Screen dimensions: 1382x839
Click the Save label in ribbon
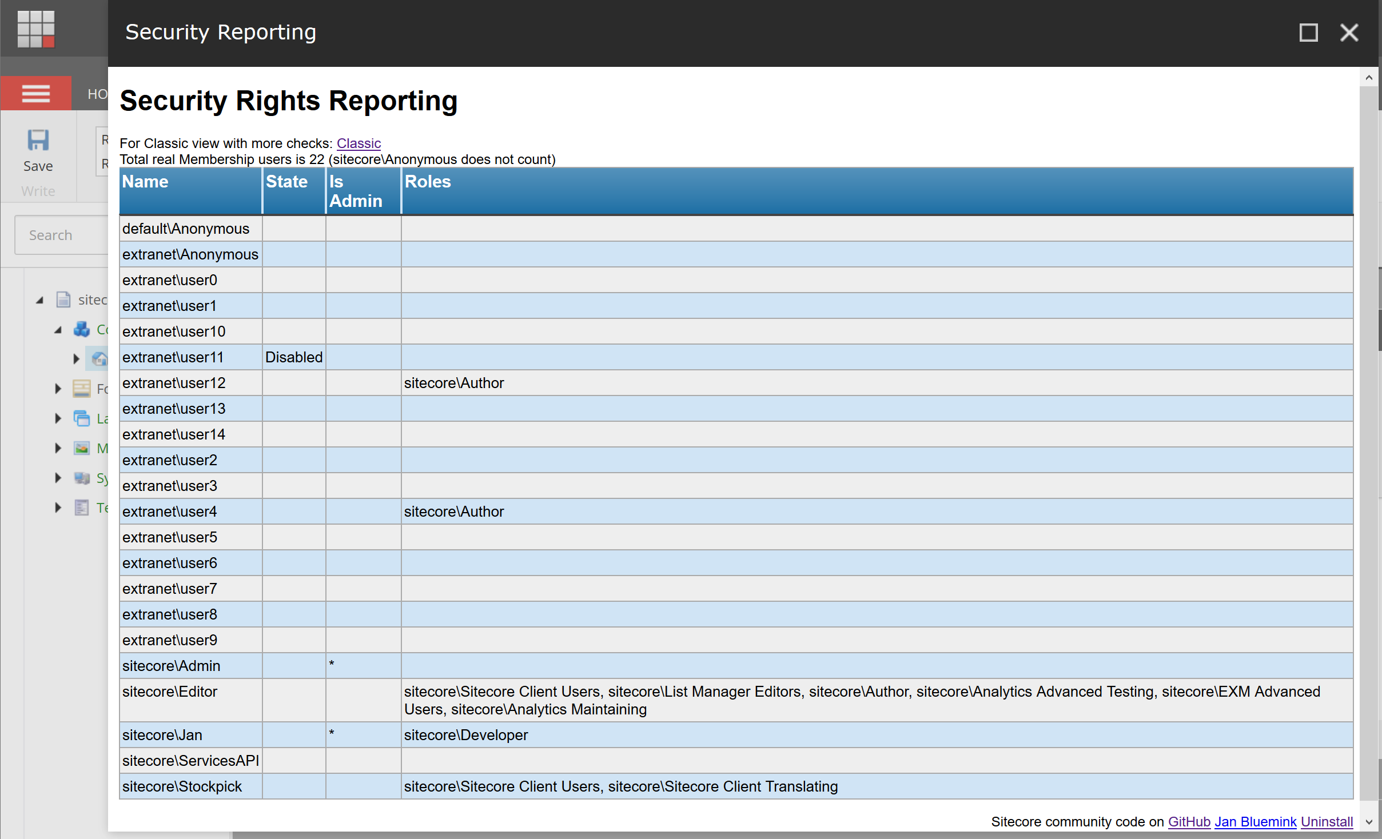[x=38, y=166]
